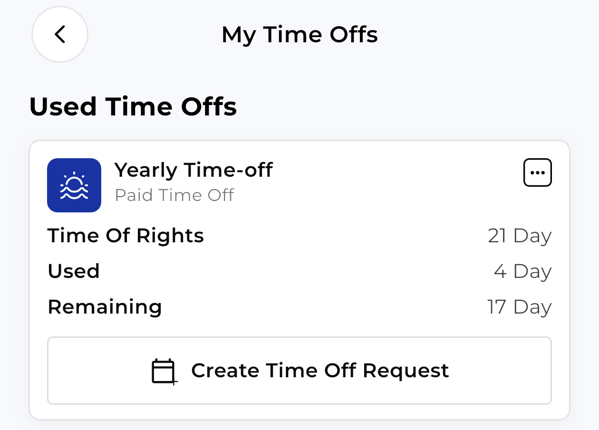
Task: Select the Yearly Time-off title
Action: (x=194, y=170)
